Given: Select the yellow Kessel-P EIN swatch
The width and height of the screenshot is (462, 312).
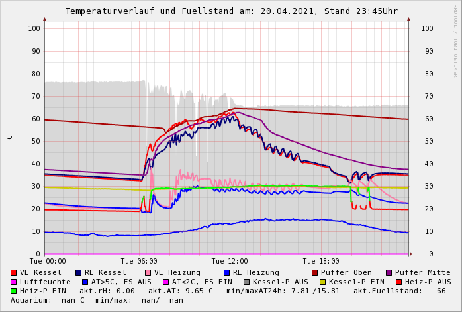Looking at the screenshot, I should point(322,282).
